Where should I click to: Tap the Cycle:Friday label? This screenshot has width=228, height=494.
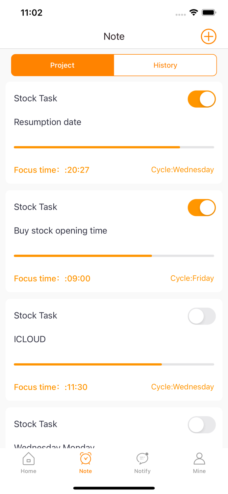coord(192,278)
